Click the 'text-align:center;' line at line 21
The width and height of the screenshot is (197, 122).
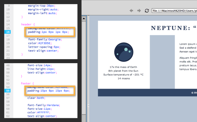click(x=43, y=51)
